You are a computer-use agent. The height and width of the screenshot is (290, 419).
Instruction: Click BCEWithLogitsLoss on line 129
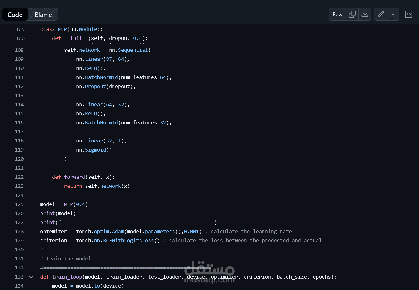pos(128,240)
